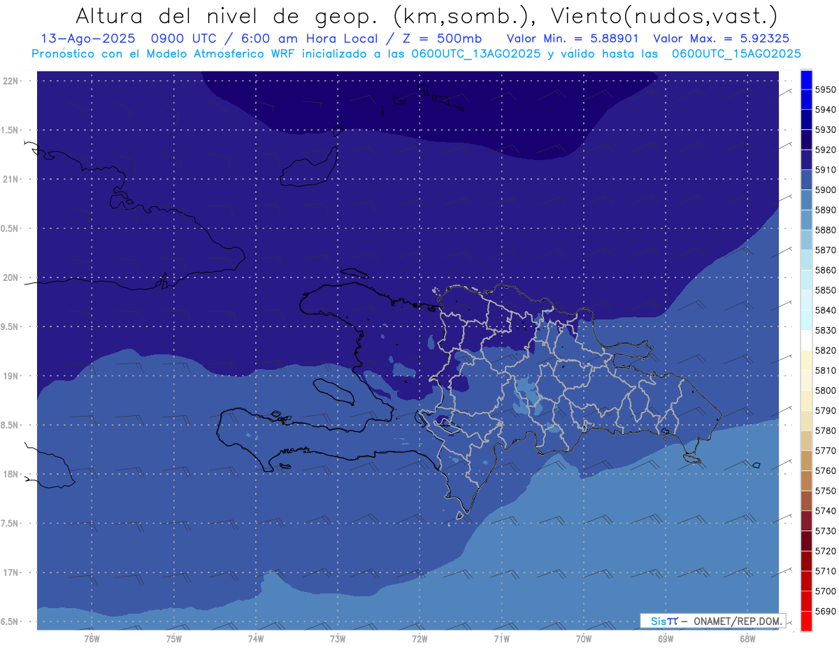Click the '5690' legend value
This screenshot has width=839, height=648.
coord(826,611)
